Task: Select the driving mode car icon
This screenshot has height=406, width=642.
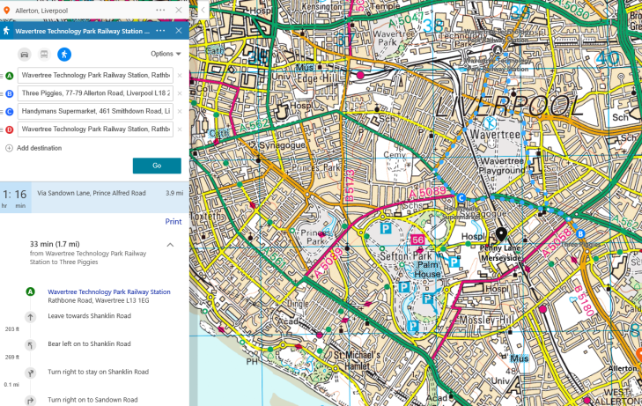Action: pyautogui.click(x=25, y=54)
